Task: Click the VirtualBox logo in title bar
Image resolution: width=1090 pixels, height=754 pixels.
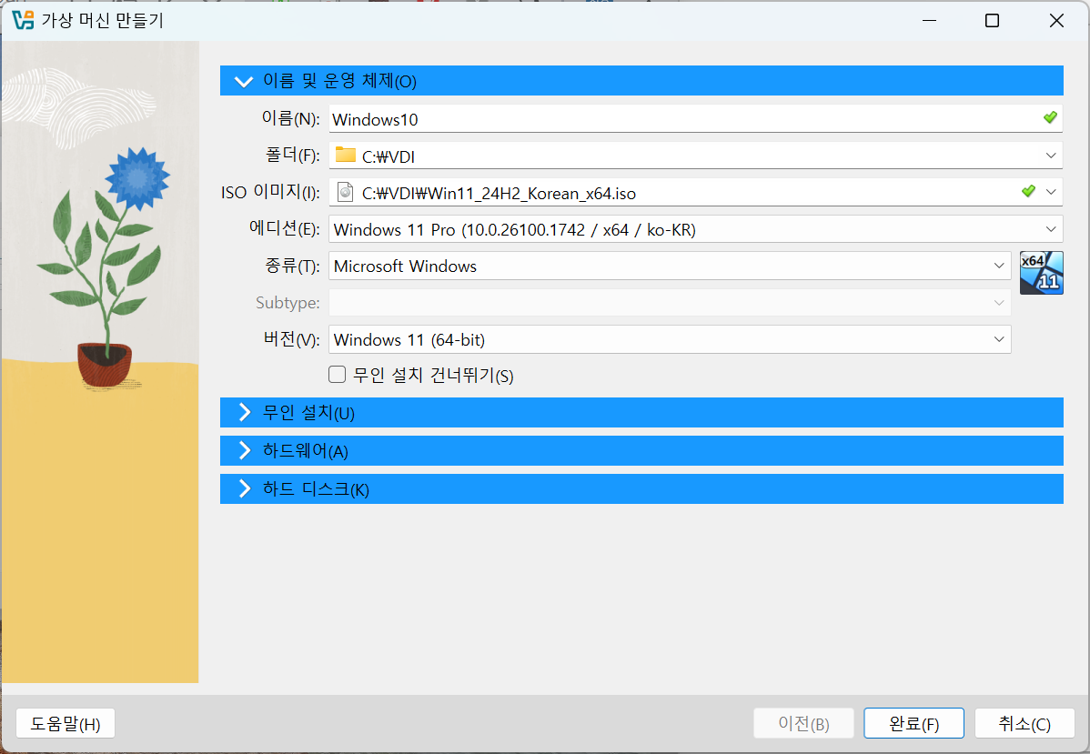Action: click(23, 20)
